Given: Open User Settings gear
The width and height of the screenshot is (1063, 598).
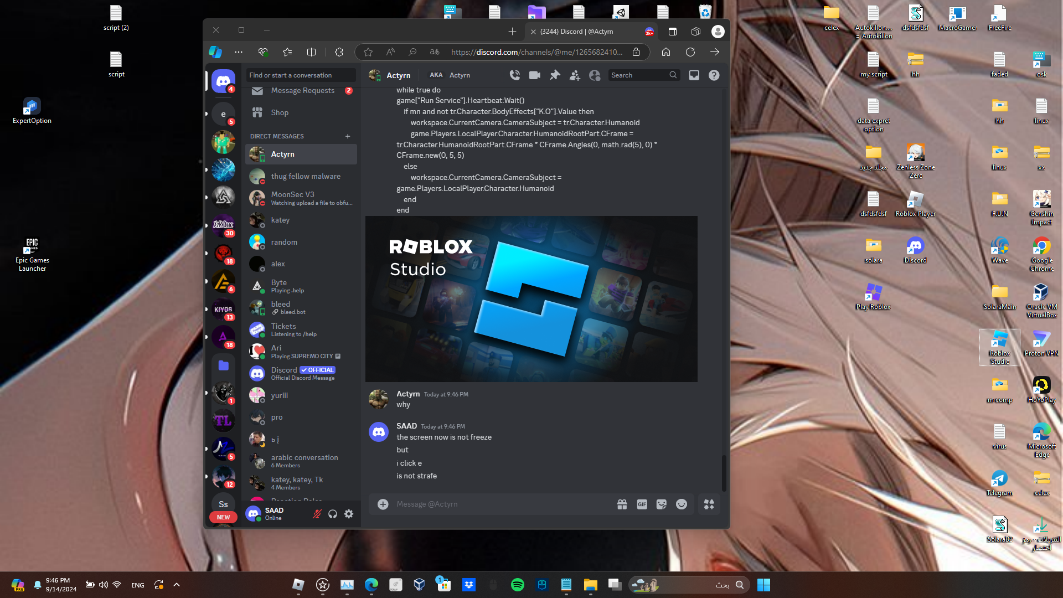Looking at the screenshot, I should tap(349, 514).
